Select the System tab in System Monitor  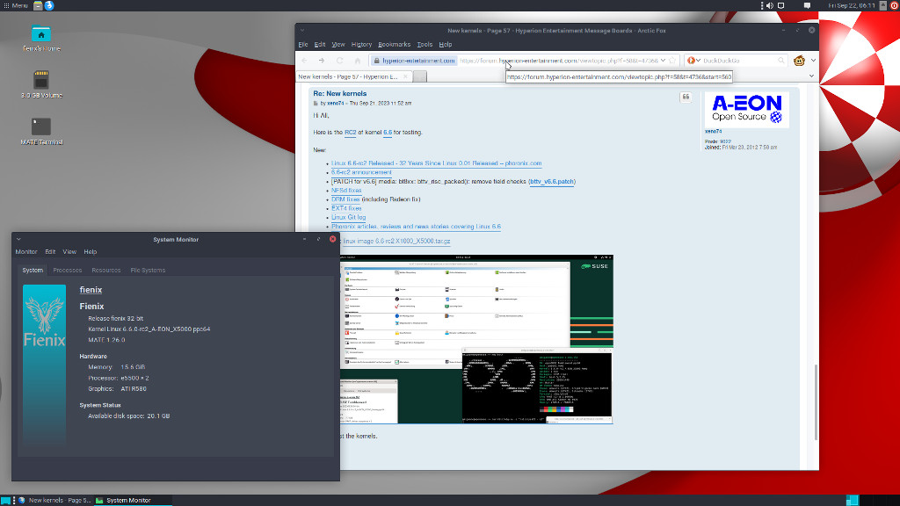[33, 271]
